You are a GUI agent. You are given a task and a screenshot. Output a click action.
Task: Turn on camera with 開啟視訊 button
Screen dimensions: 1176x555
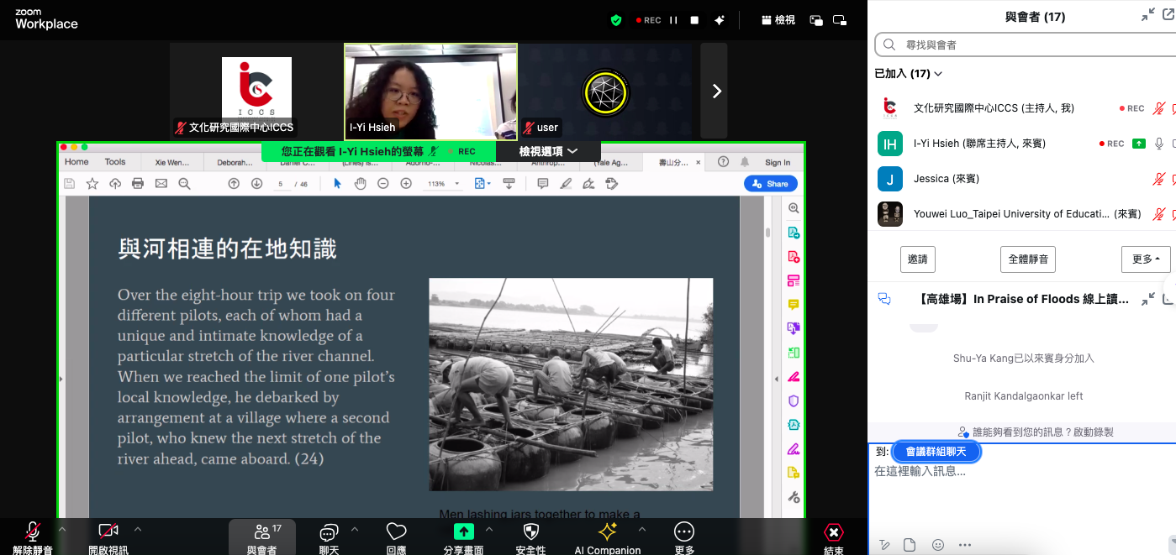coord(108,532)
